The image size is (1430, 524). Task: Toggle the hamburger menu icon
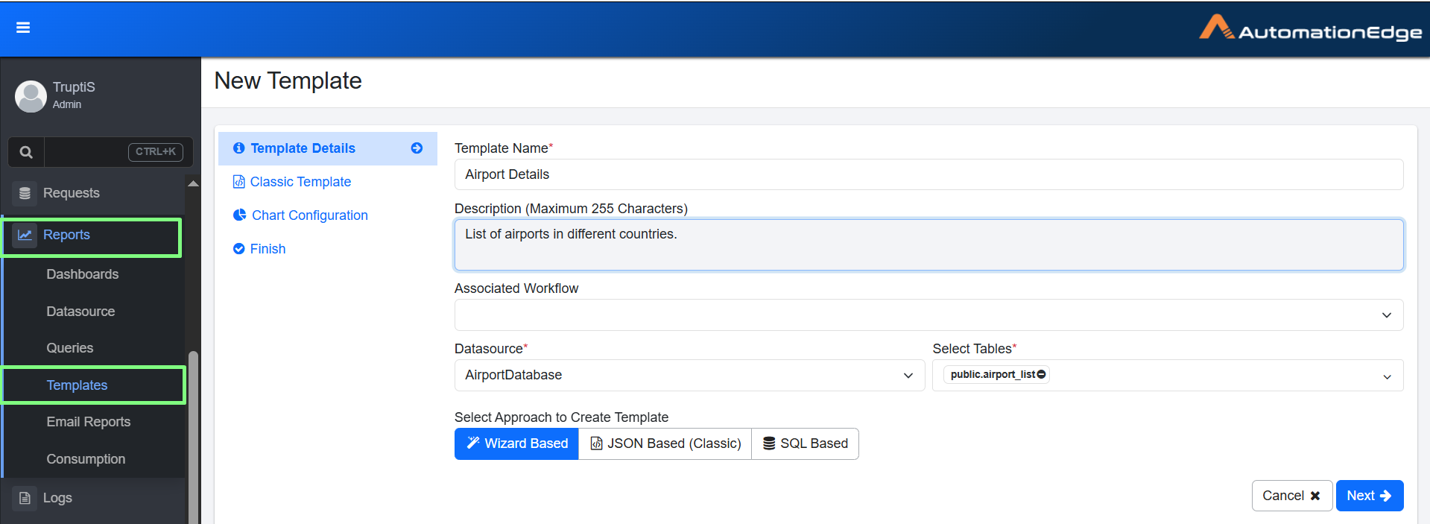click(x=23, y=28)
